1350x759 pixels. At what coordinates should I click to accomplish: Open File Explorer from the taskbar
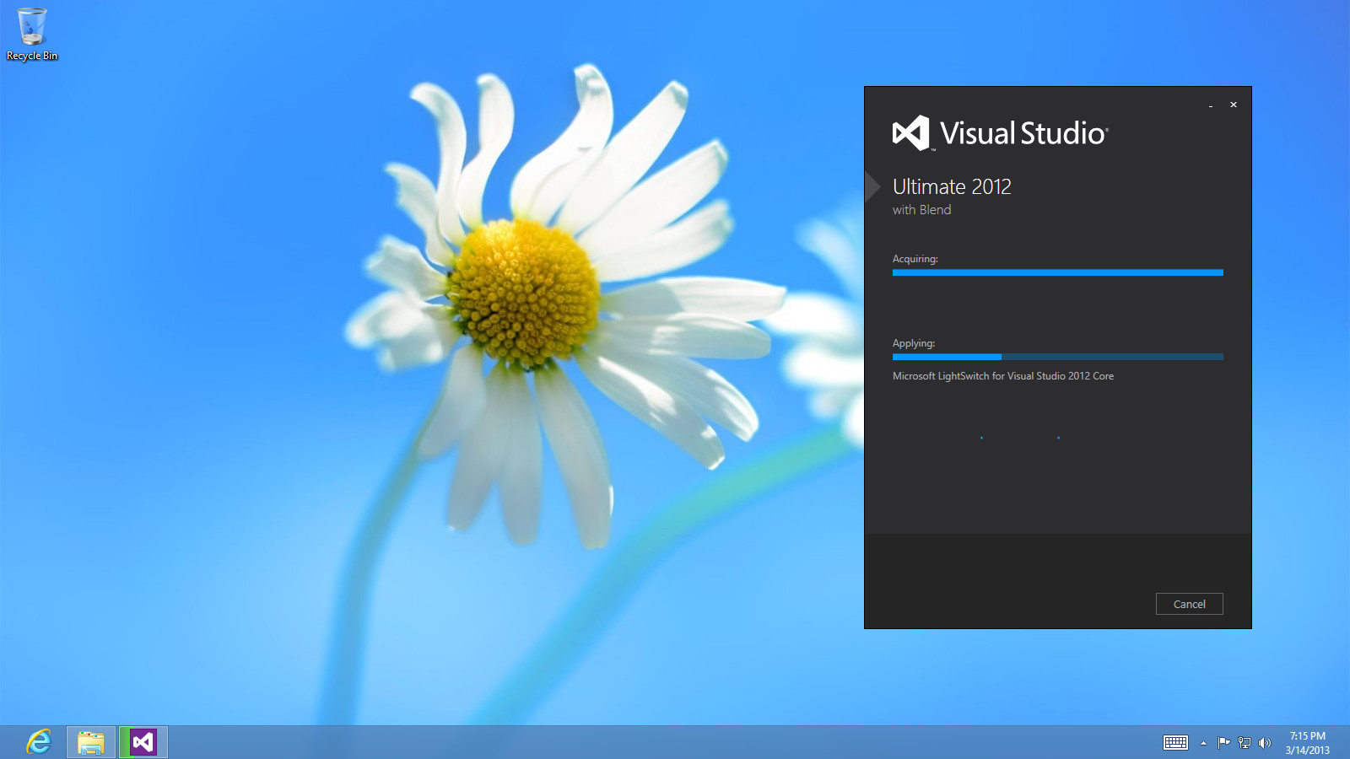(91, 742)
